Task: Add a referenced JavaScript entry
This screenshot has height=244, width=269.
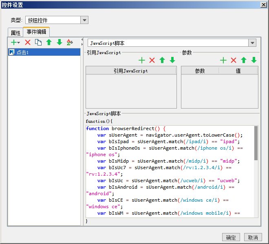Action: [142, 60]
